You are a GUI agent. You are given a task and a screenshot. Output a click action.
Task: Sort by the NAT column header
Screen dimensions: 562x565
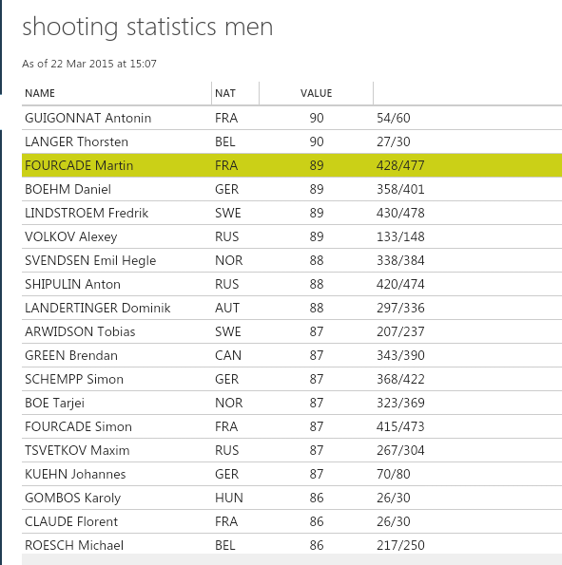[x=235, y=93]
